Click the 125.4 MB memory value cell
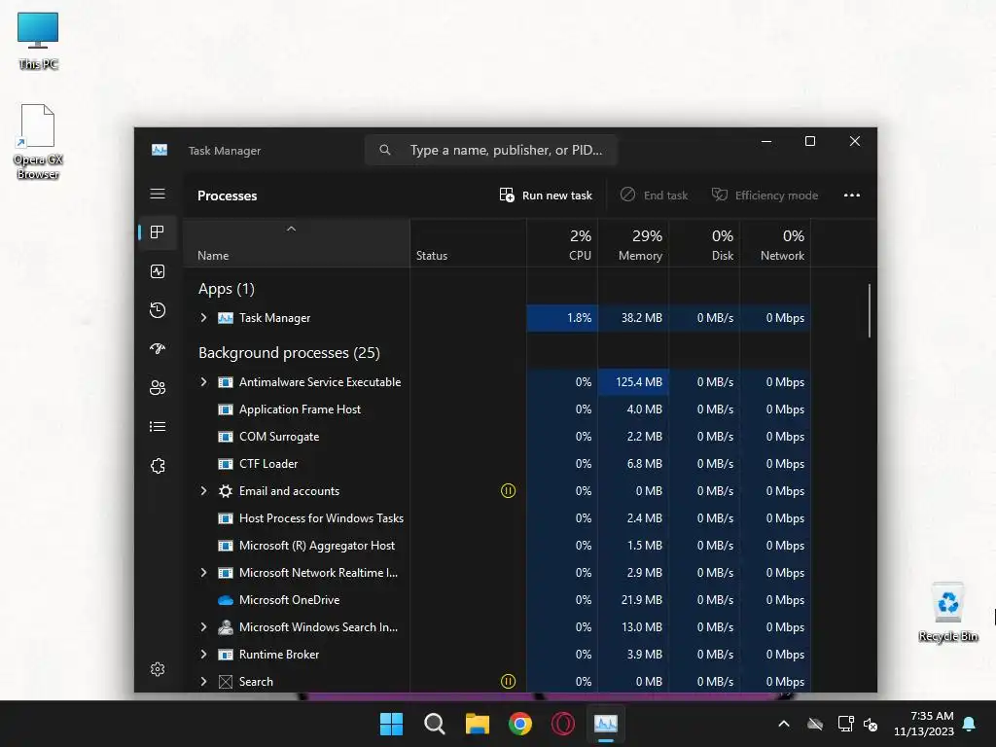 (x=633, y=381)
